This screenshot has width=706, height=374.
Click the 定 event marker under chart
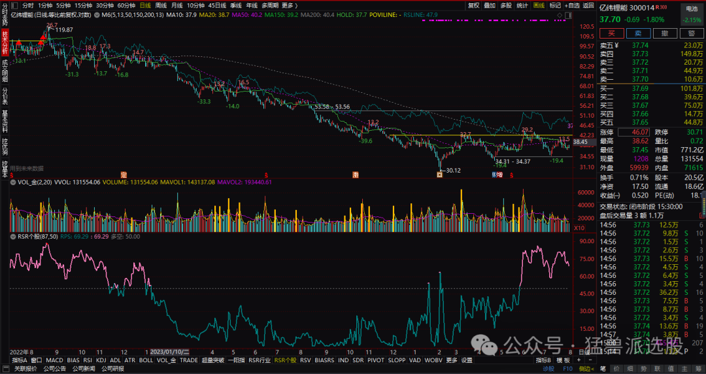coord(124,175)
